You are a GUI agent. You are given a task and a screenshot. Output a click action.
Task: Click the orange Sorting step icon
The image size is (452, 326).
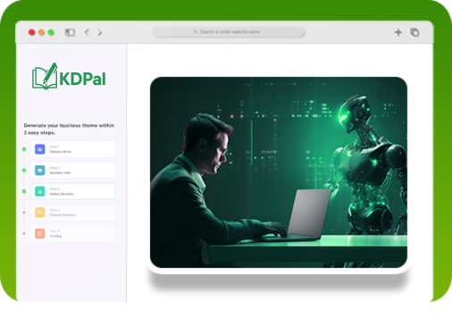(39, 233)
